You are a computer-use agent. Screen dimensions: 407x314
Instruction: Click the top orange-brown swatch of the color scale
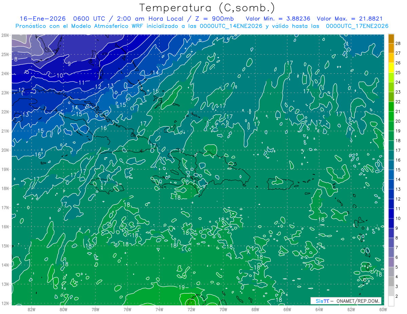tap(391, 39)
